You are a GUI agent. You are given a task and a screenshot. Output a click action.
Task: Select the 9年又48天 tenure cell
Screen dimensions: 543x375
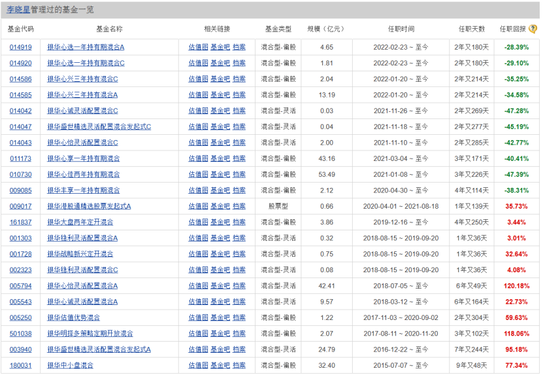pos(471,366)
